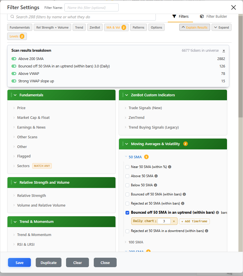Check Bounced off 50 SMA (within bars)

[127, 194]
